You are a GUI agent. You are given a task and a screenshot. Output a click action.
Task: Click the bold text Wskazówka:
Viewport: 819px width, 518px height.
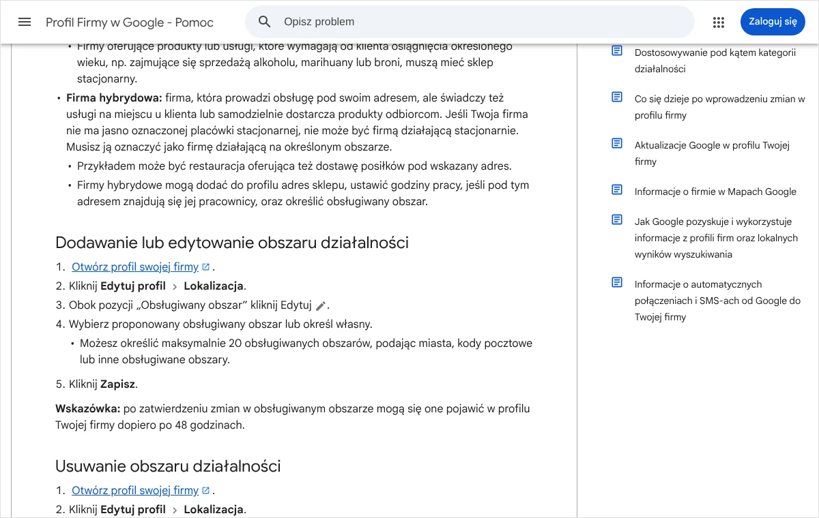tap(87, 409)
